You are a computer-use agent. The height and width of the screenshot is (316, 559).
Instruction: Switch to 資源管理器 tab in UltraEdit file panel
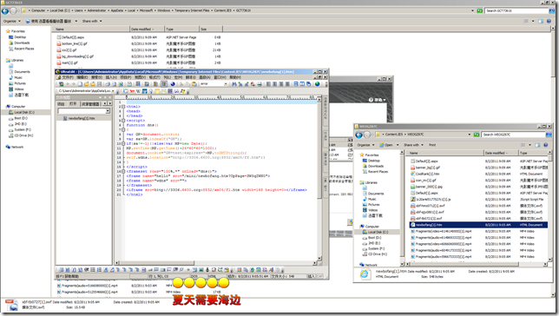pyautogui.click(x=90, y=104)
